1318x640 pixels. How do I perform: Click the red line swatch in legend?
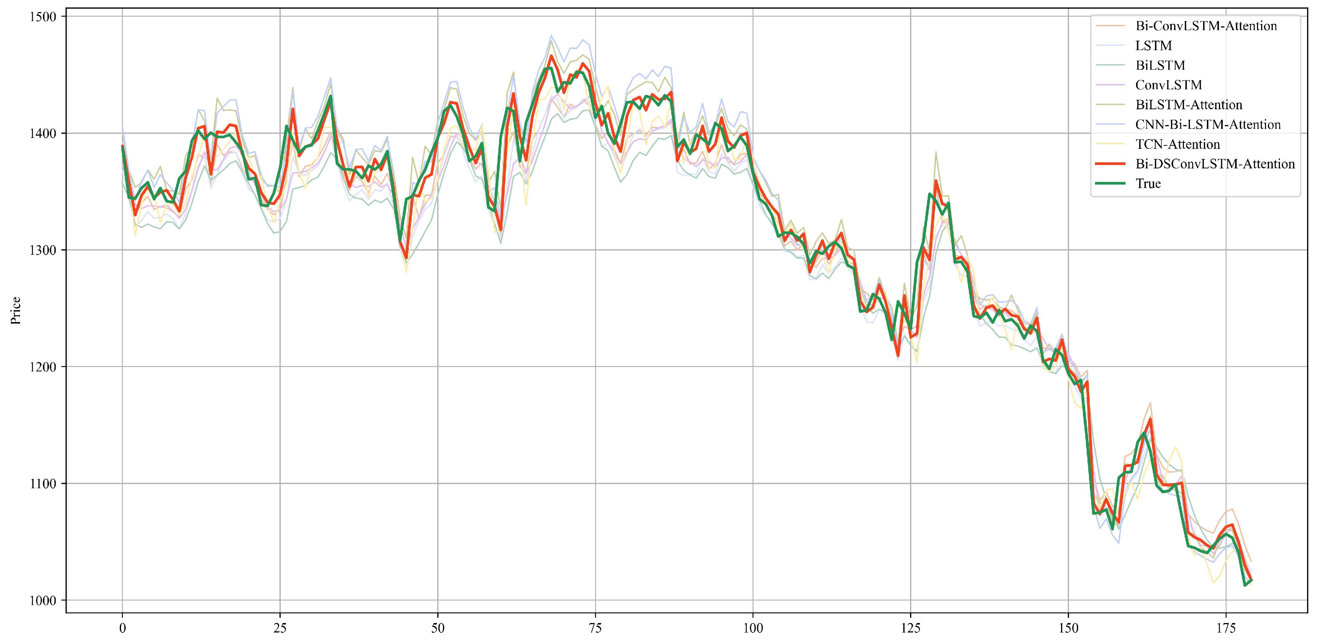click(1110, 164)
